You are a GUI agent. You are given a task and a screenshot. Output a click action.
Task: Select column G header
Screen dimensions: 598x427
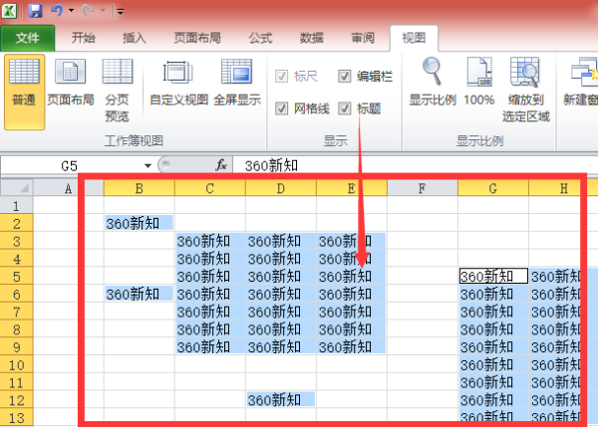[492, 188]
